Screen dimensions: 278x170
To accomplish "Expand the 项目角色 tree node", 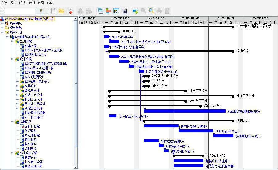I will tap(2, 28).
